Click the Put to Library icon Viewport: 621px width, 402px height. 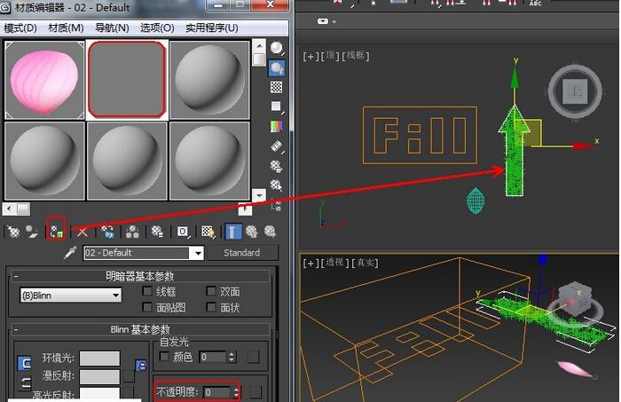pos(157,232)
